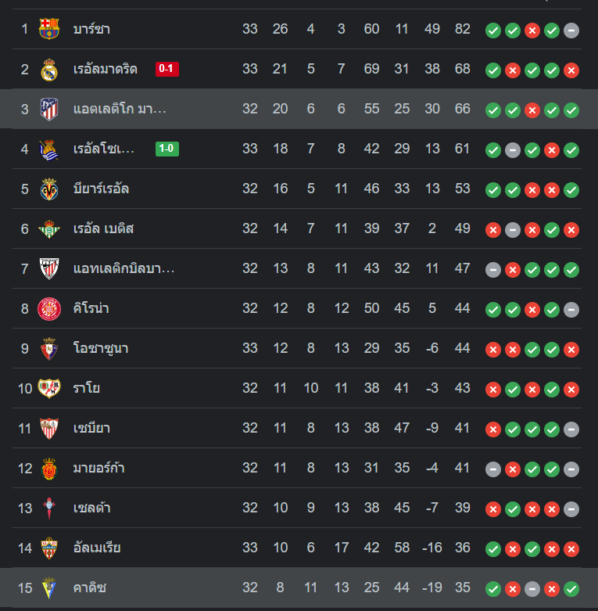Click the Villarreal yellow crest
Image resolution: width=598 pixels, height=611 pixels.
[x=49, y=189]
